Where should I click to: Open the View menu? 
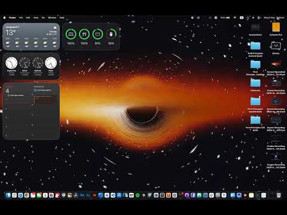36,17
